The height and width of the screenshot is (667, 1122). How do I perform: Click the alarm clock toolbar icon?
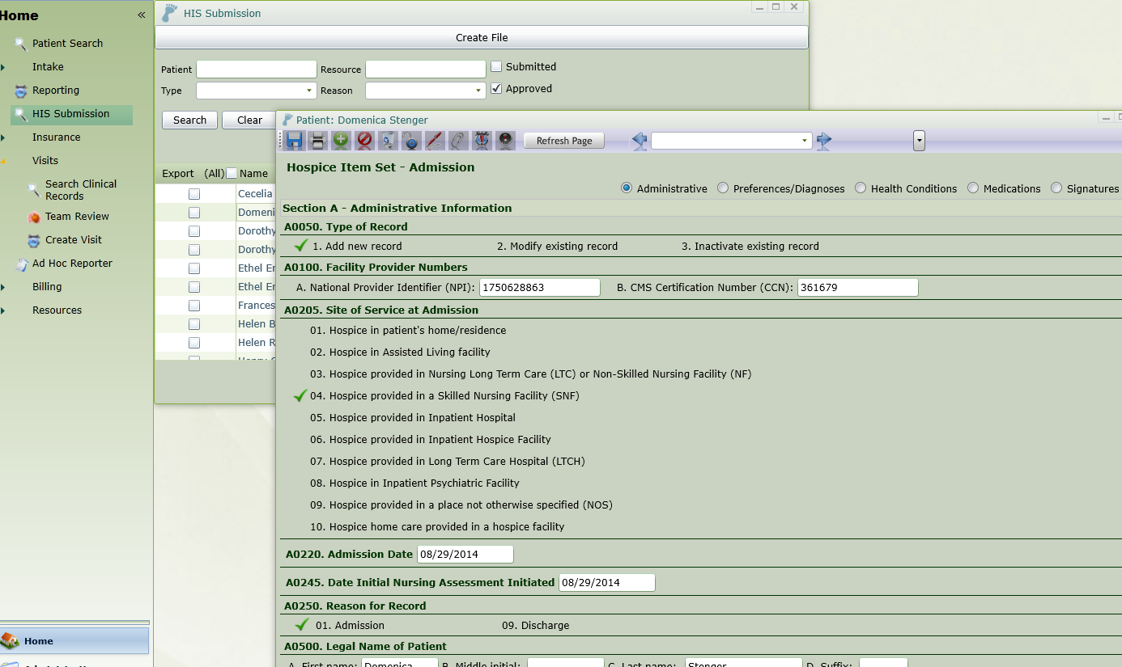tap(481, 140)
